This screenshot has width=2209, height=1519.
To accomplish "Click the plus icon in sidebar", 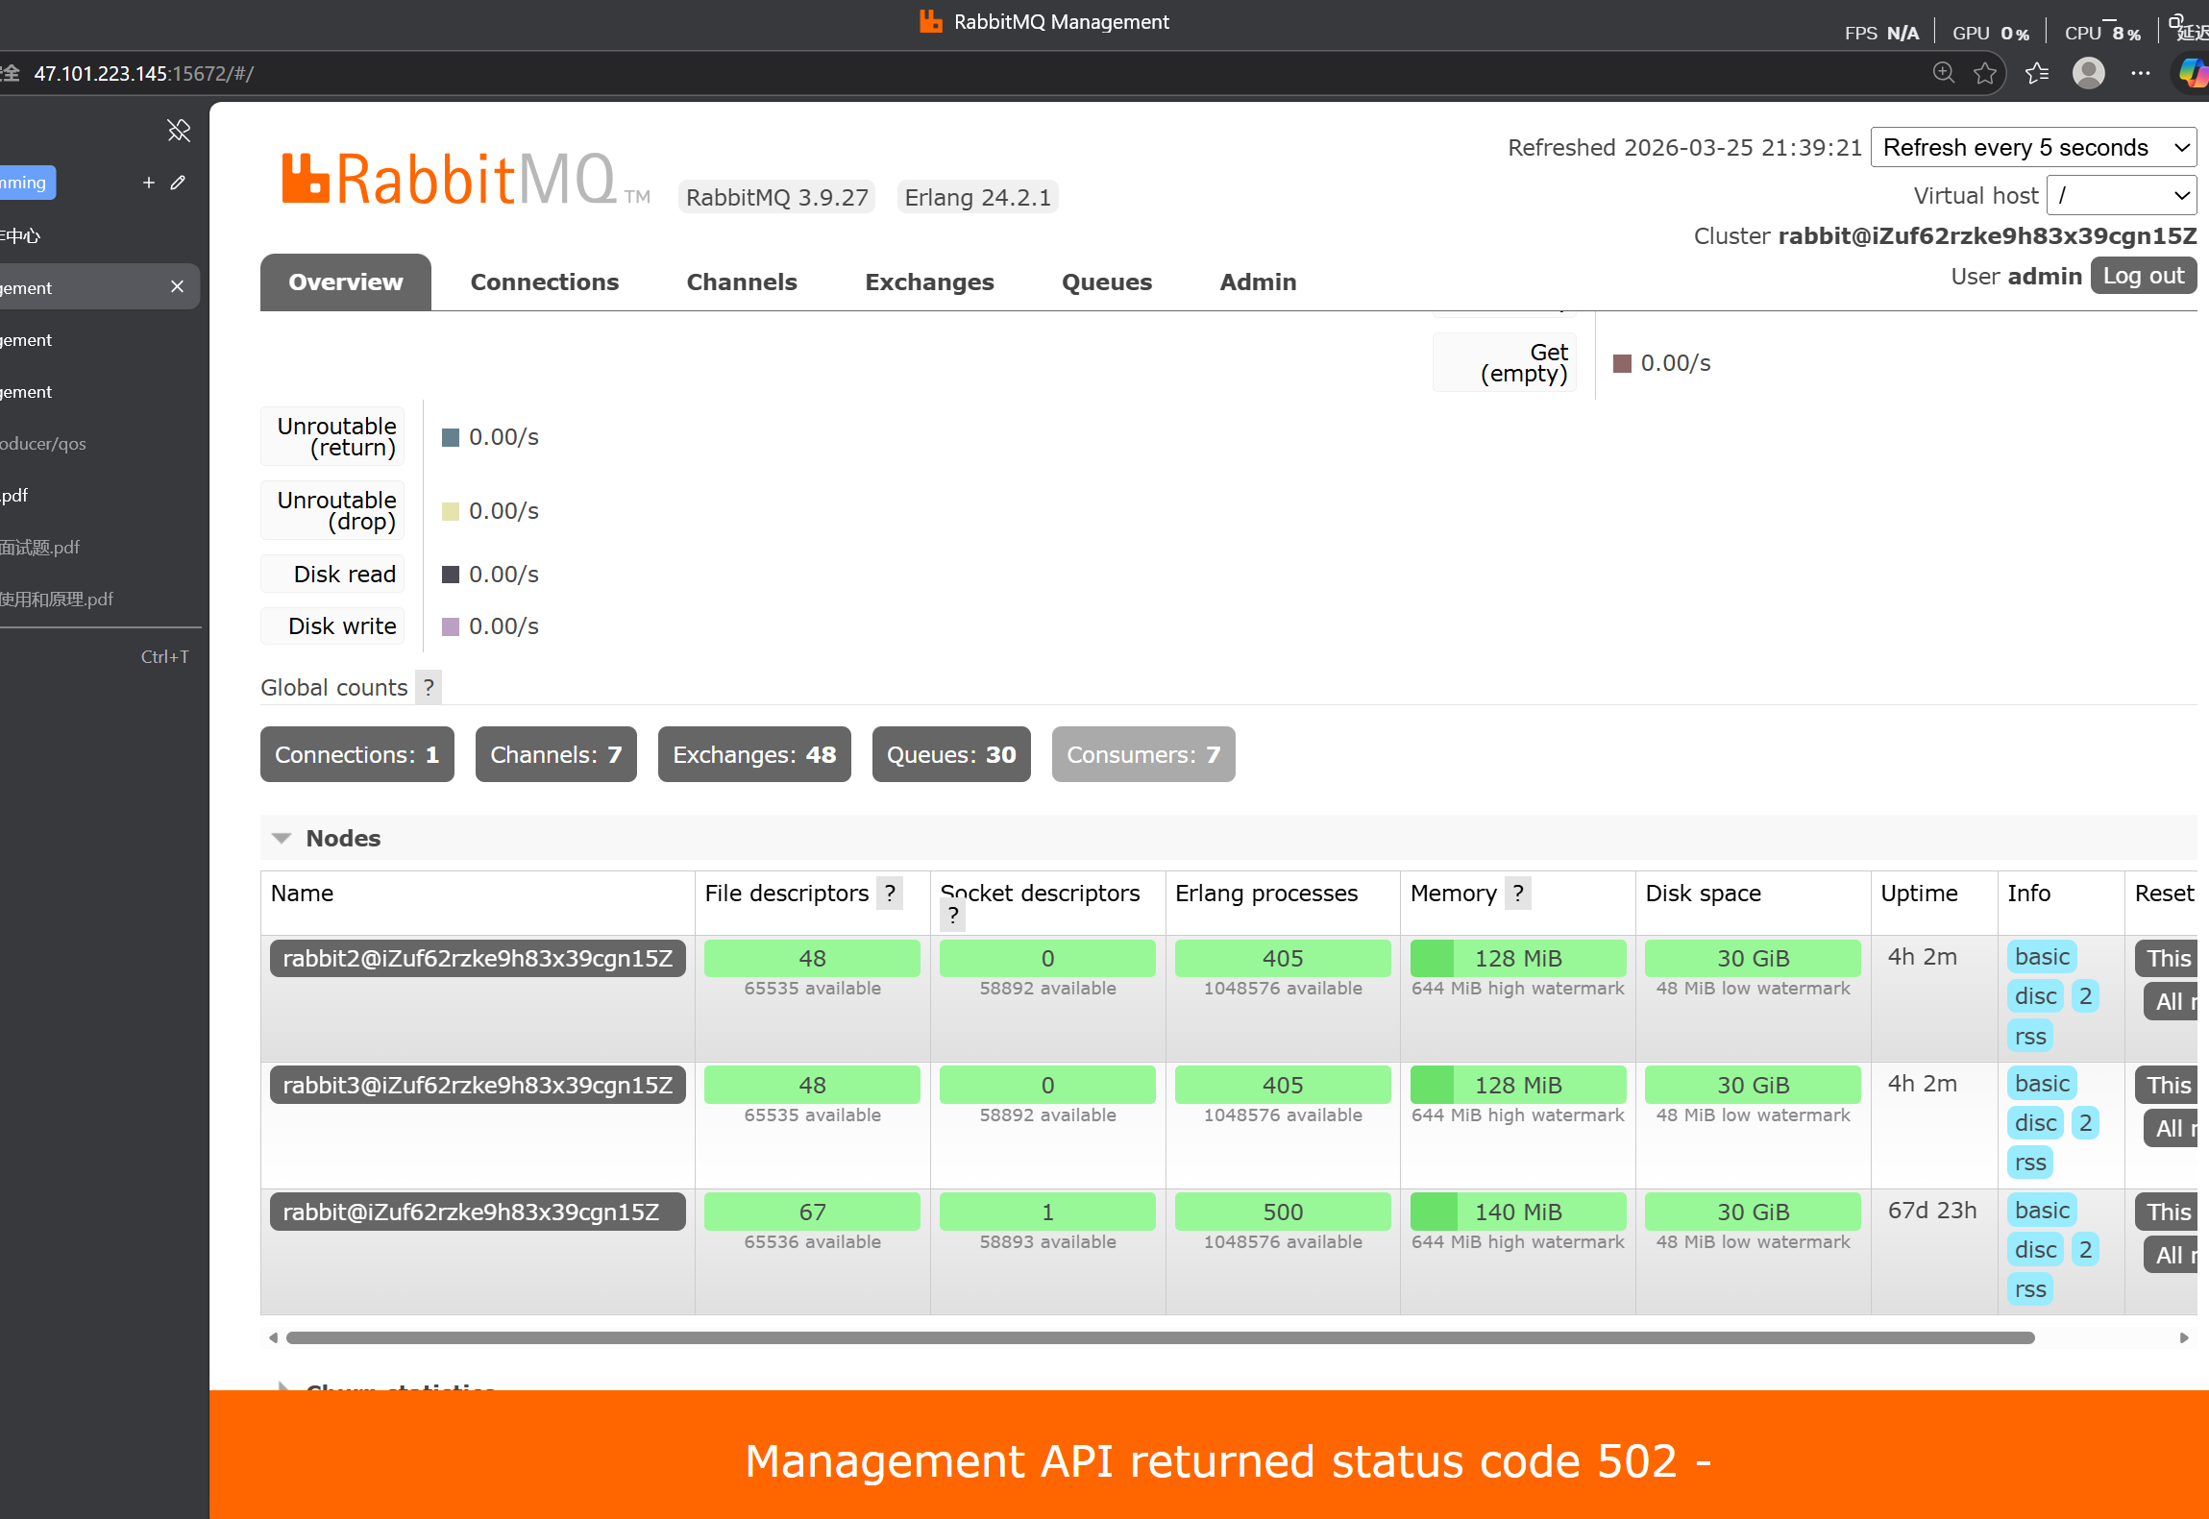I will click(148, 183).
